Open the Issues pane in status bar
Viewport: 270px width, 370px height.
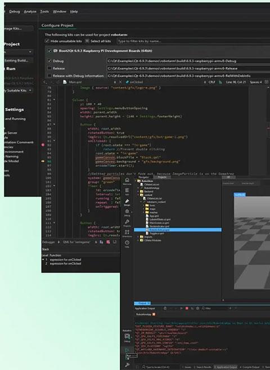187,367
